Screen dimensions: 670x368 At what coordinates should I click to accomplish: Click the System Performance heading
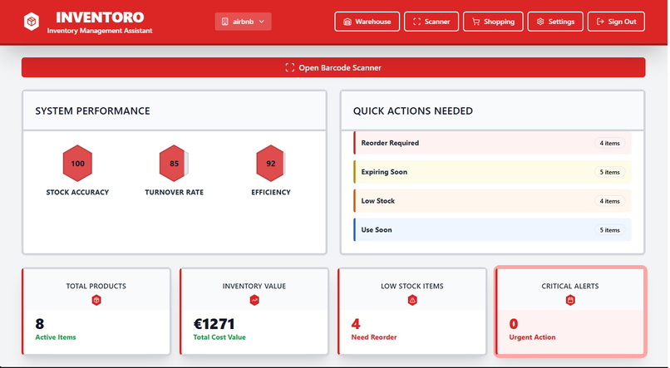93,111
